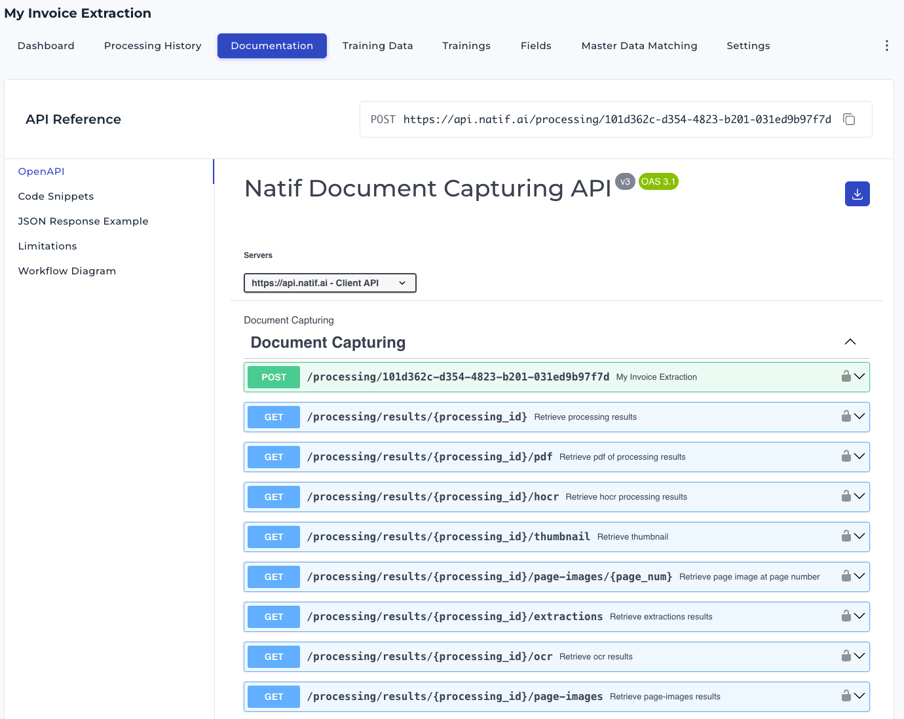Open the Servers dropdown list
Screen dimensions: 904x719
pyautogui.click(x=330, y=283)
